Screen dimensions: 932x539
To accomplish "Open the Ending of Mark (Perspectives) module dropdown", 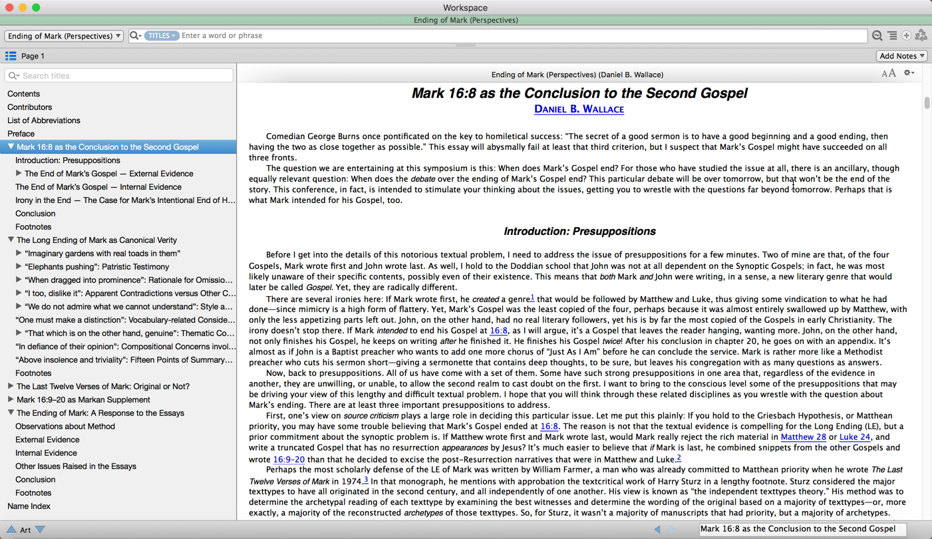I will (x=64, y=36).
